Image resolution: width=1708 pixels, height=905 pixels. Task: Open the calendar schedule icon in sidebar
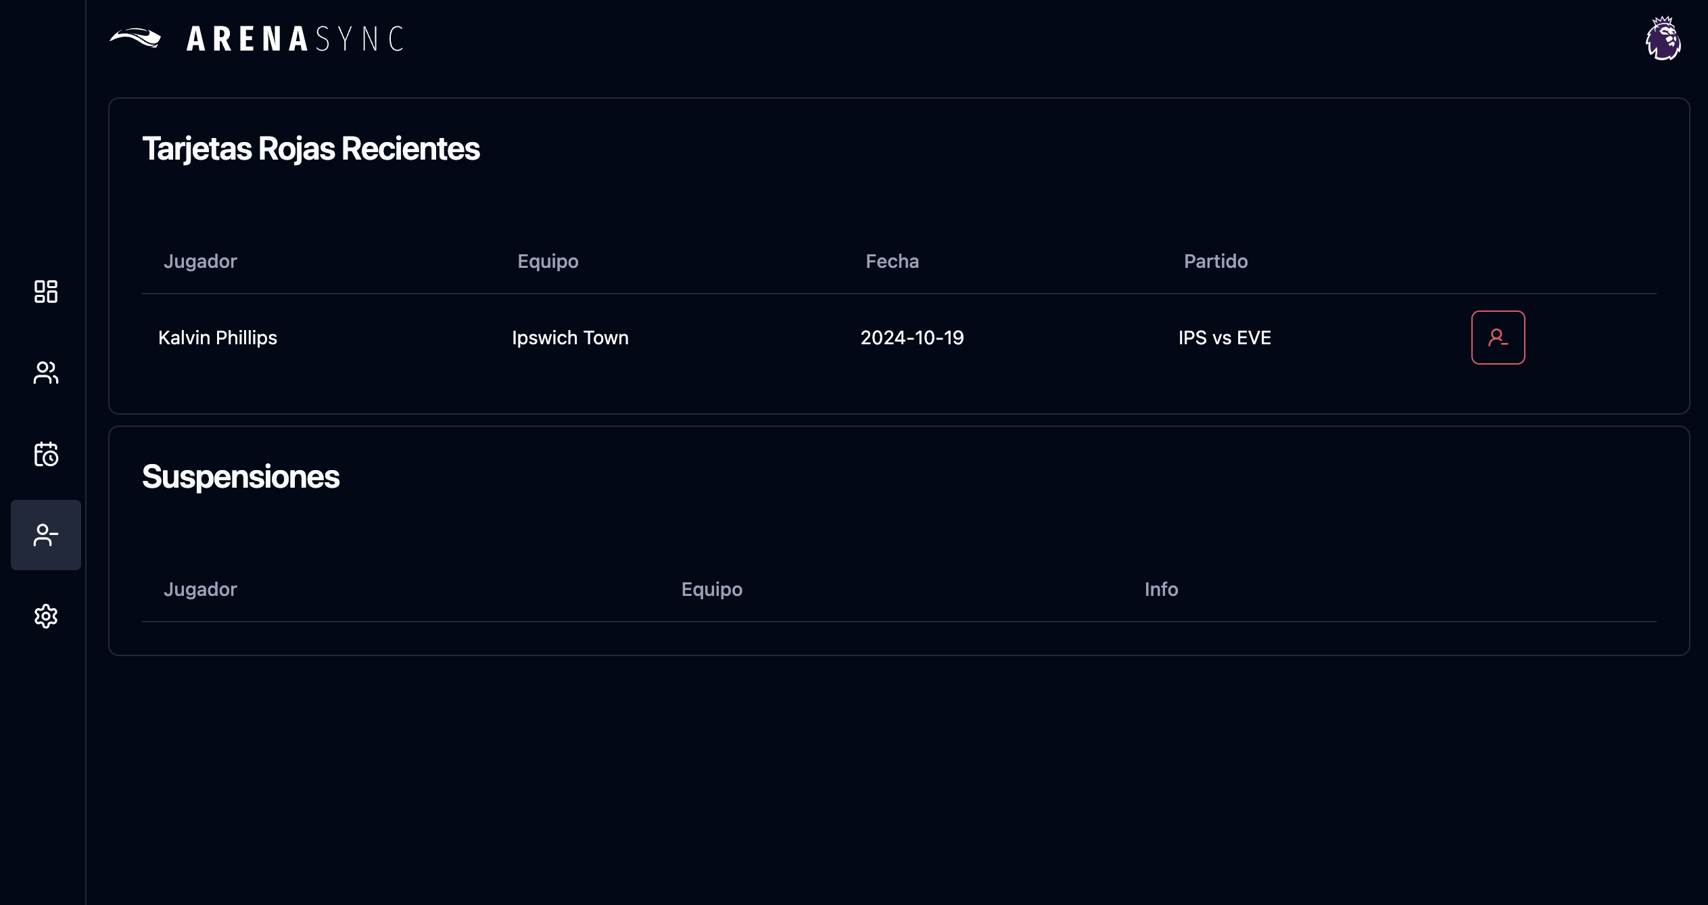46,454
